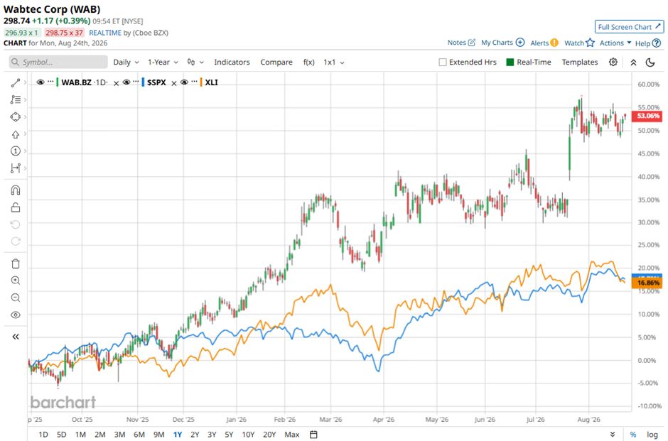Select the 10Y range tab
This screenshot has width=668, height=441.
pos(249,435)
